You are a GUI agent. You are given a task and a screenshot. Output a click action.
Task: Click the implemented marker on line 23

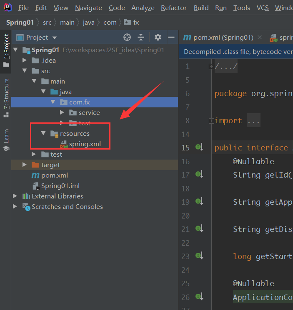(199, 256)
